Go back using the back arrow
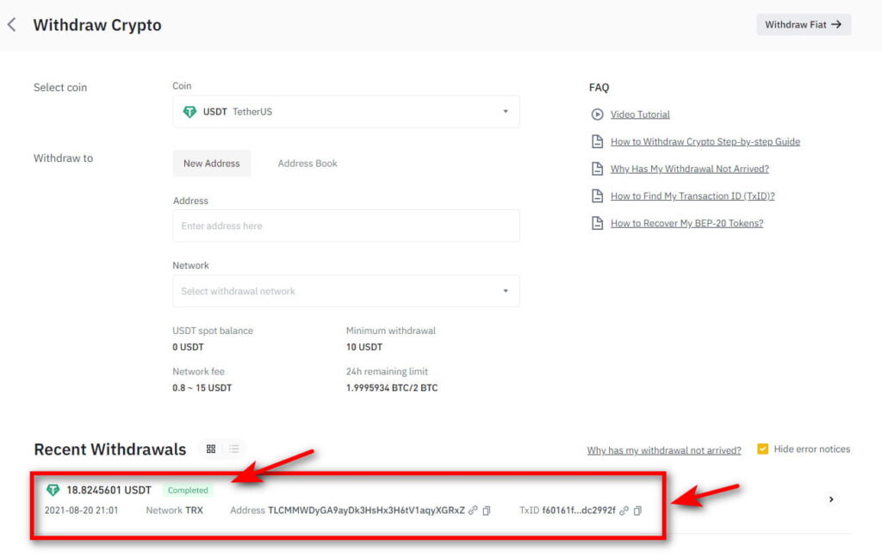This screenshot has width=882, height=557. coord(12,25)
